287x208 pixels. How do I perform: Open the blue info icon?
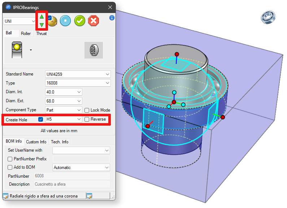pos(112,18)
